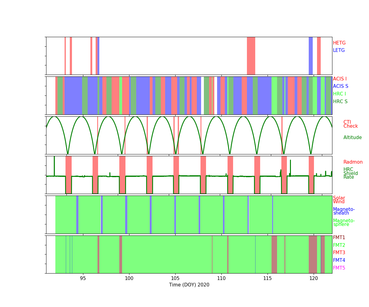The height and width of the screenshot is (307, 369).
Task: Click the Altitude legend label
Action: coord(353,138)
